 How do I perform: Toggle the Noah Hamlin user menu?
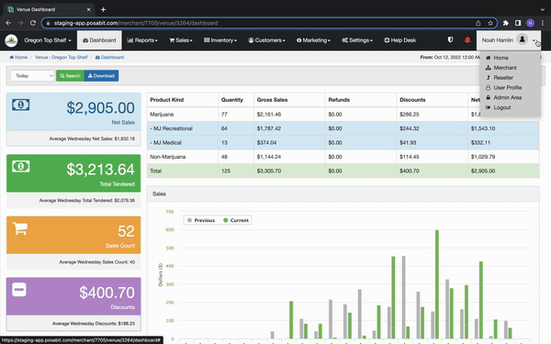click(x=508, y=40)
